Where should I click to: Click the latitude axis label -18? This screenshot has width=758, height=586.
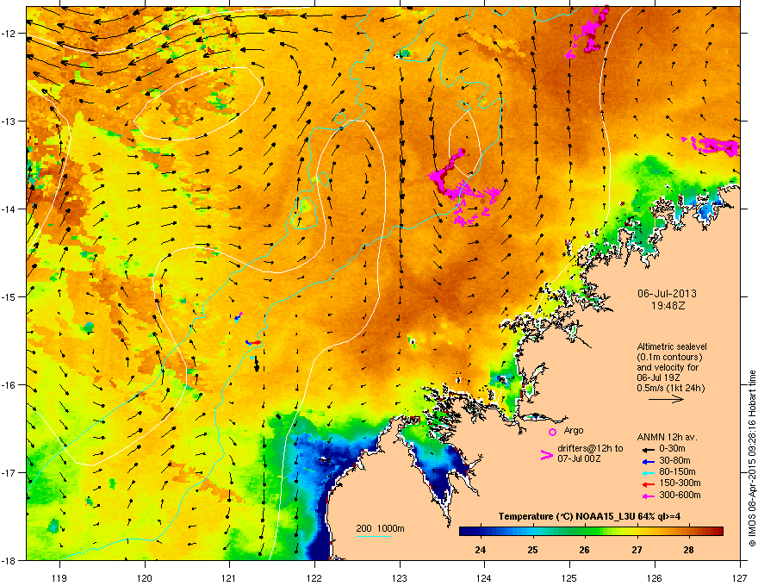tap(9, 561)
